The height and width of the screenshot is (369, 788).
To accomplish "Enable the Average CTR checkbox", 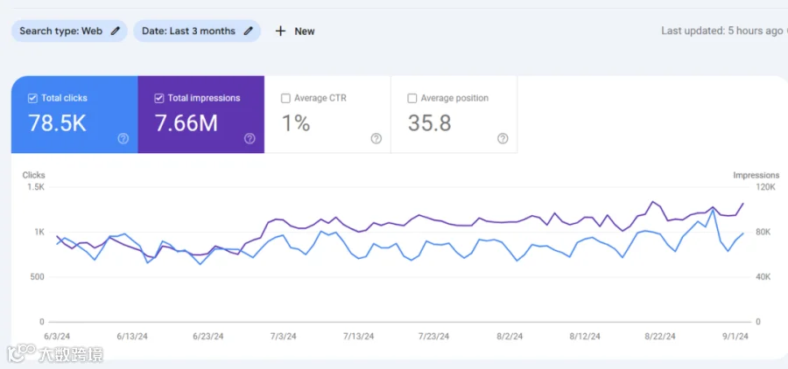I will coord(286,99).
